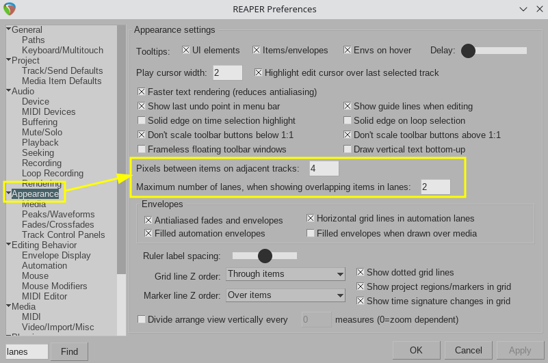Click Pixels between items on adjacent tracks field

pyautogui.click(x=324, y=168)
